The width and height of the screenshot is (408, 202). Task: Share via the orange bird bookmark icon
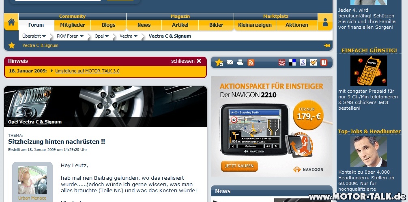point(314,62)
